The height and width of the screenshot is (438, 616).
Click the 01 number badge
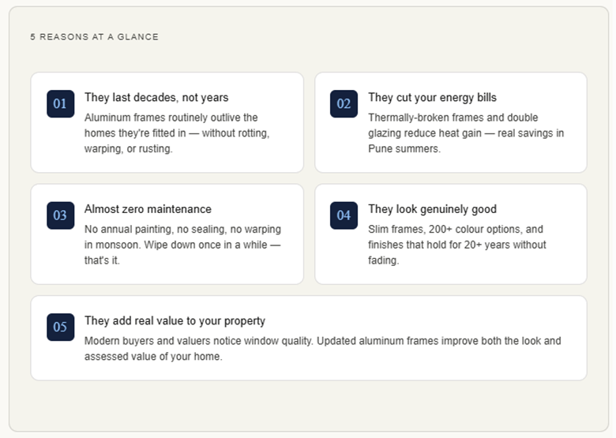coord(60,103)
